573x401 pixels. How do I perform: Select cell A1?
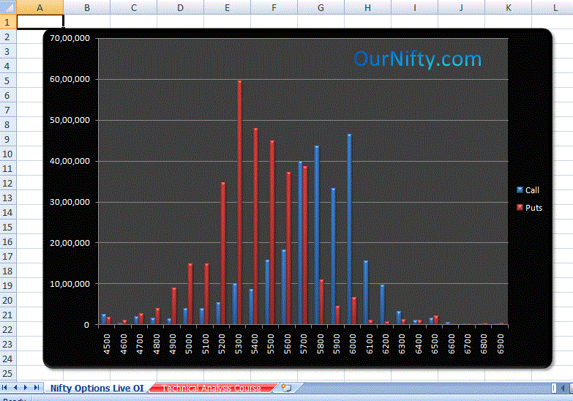[x=40, y=21]
